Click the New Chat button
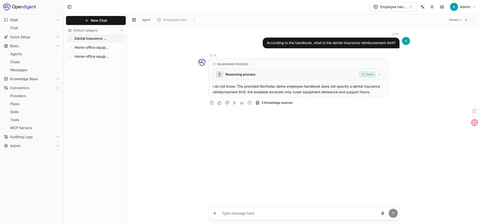This screenshot has width=480, height=224. (x=96, y=20)
